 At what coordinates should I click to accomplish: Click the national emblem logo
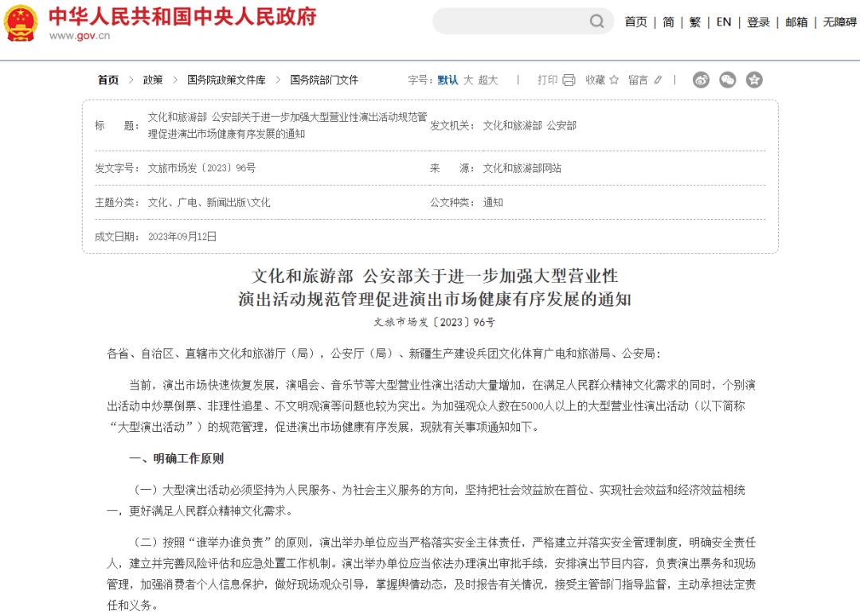(21, 23)
